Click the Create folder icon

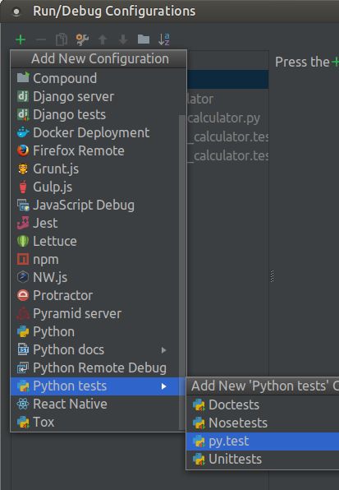click(144, 39)
